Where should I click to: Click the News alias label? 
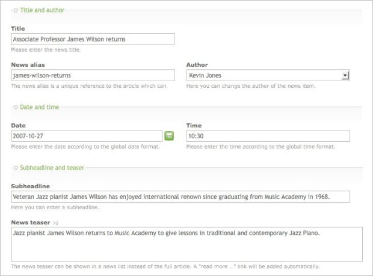coord(28,64)
